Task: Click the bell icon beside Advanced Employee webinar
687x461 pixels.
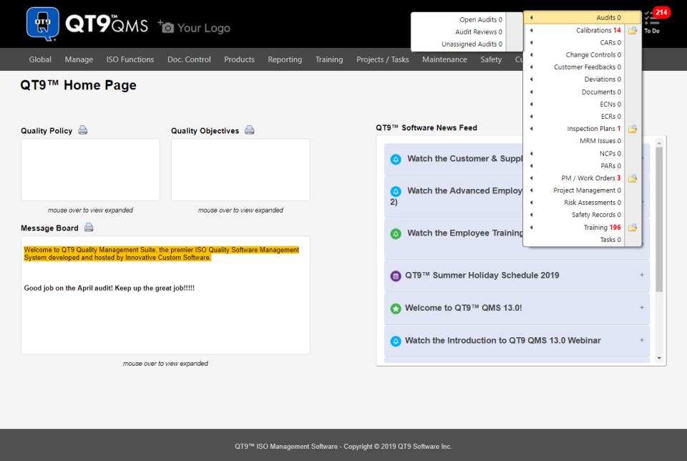Action: tap(396, 191)
